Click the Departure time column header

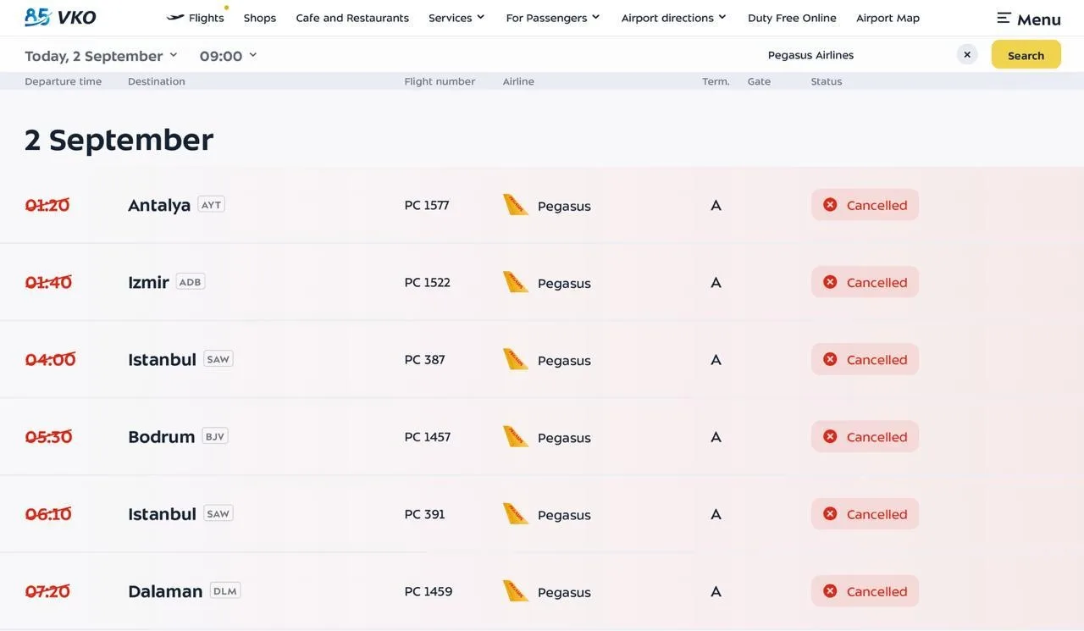coord(64,81)
